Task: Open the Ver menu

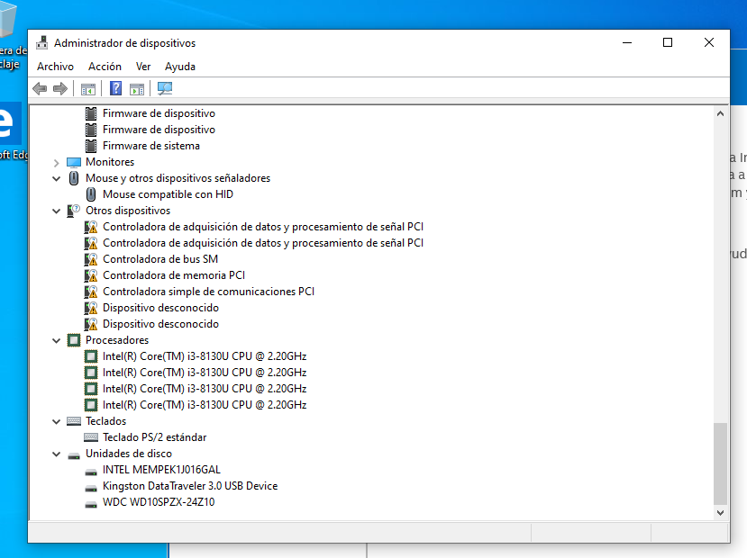Action: point(143,67)
